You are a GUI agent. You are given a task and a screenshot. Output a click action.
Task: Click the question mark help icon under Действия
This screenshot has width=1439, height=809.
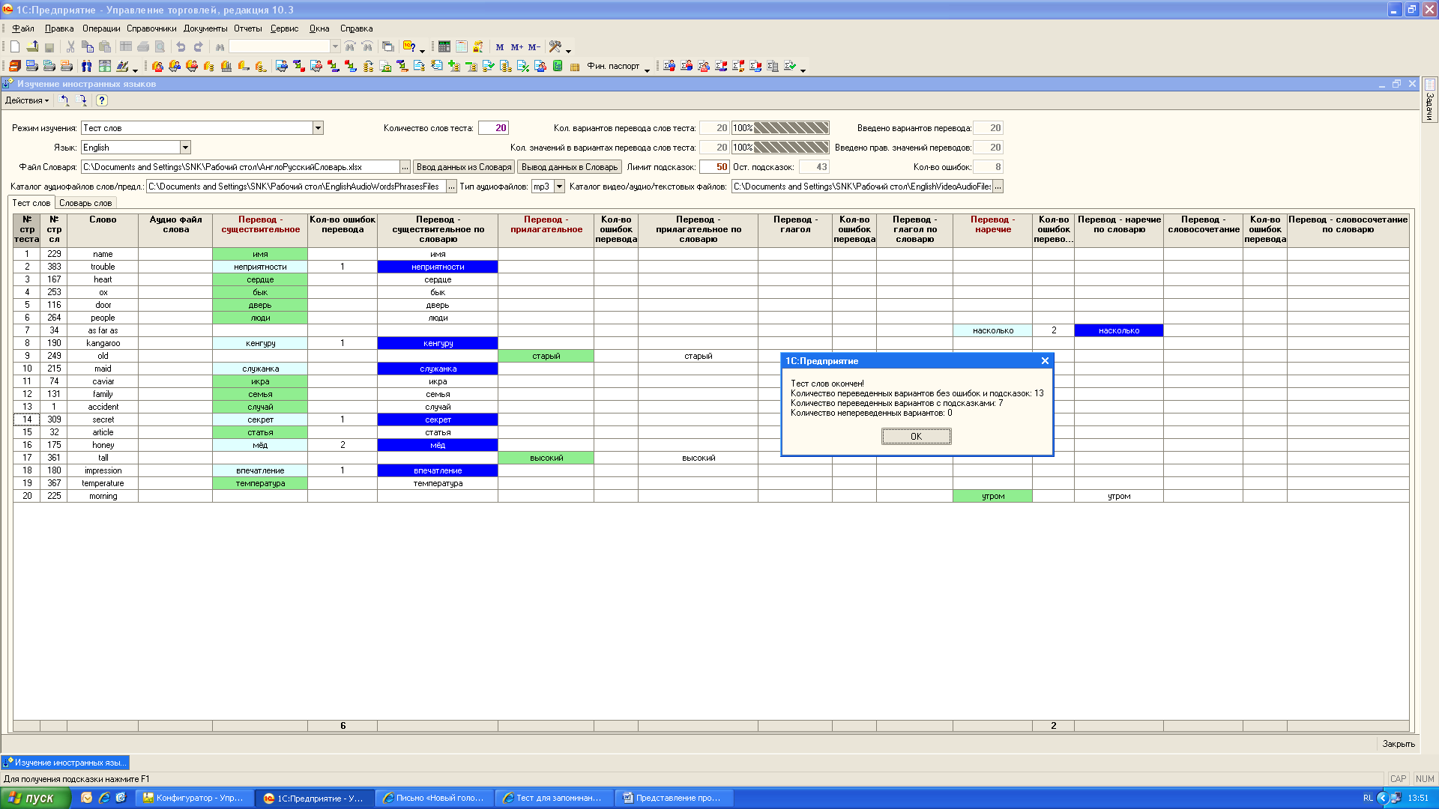pos(102,100)
